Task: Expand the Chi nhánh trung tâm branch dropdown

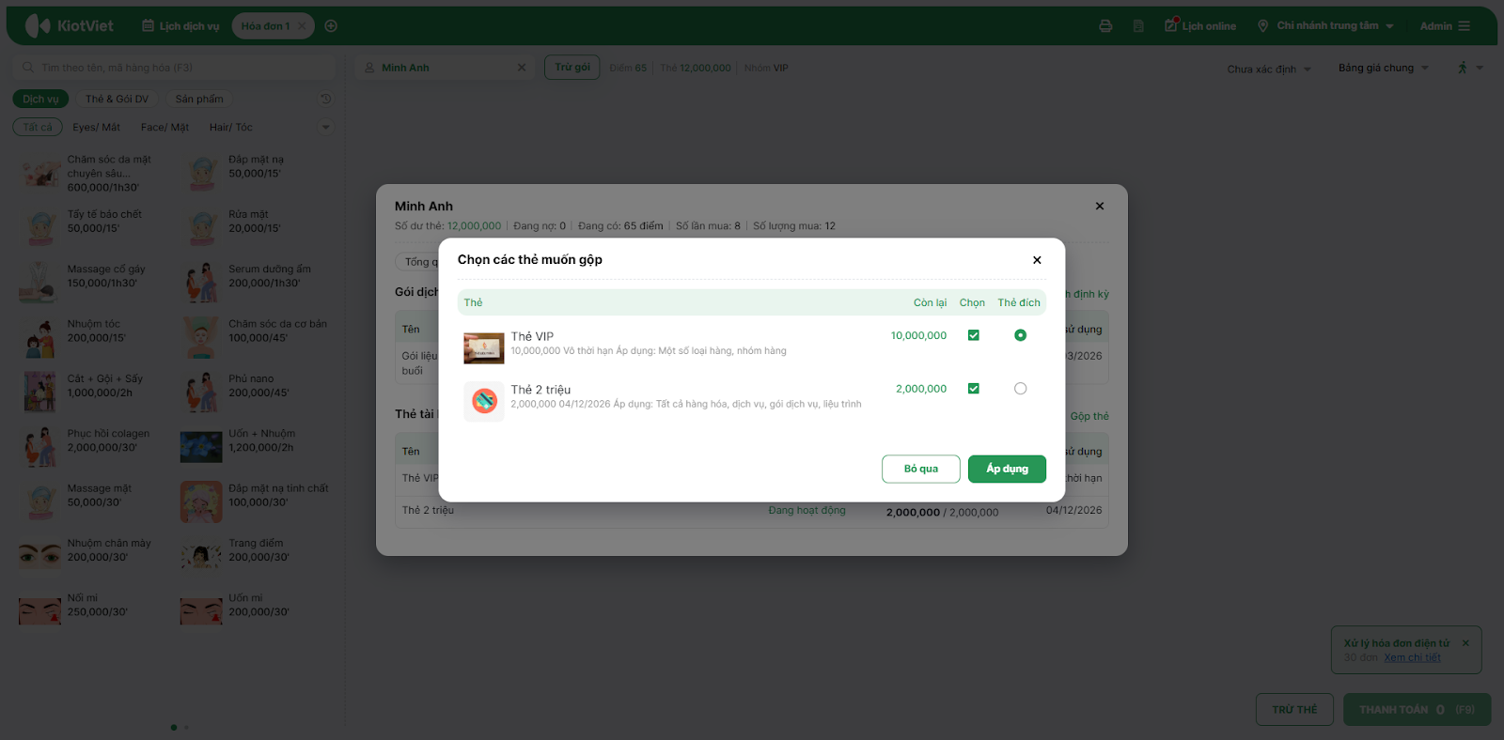Action: [x=1389, y=26]
